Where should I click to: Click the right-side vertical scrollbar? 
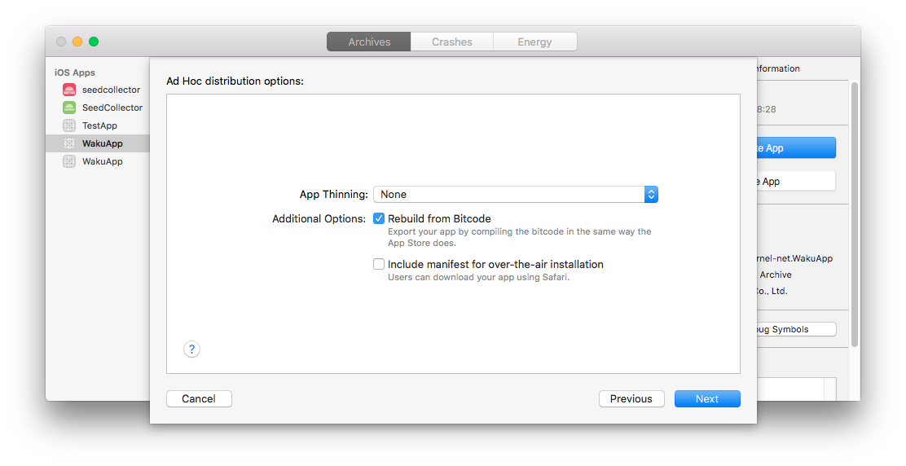[854, 212]
